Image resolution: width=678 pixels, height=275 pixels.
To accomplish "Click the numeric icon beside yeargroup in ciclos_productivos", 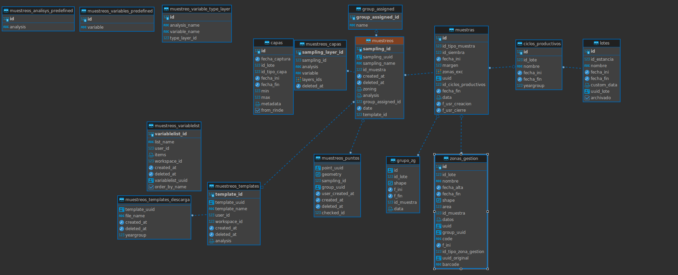I will [x=520, y=86].
